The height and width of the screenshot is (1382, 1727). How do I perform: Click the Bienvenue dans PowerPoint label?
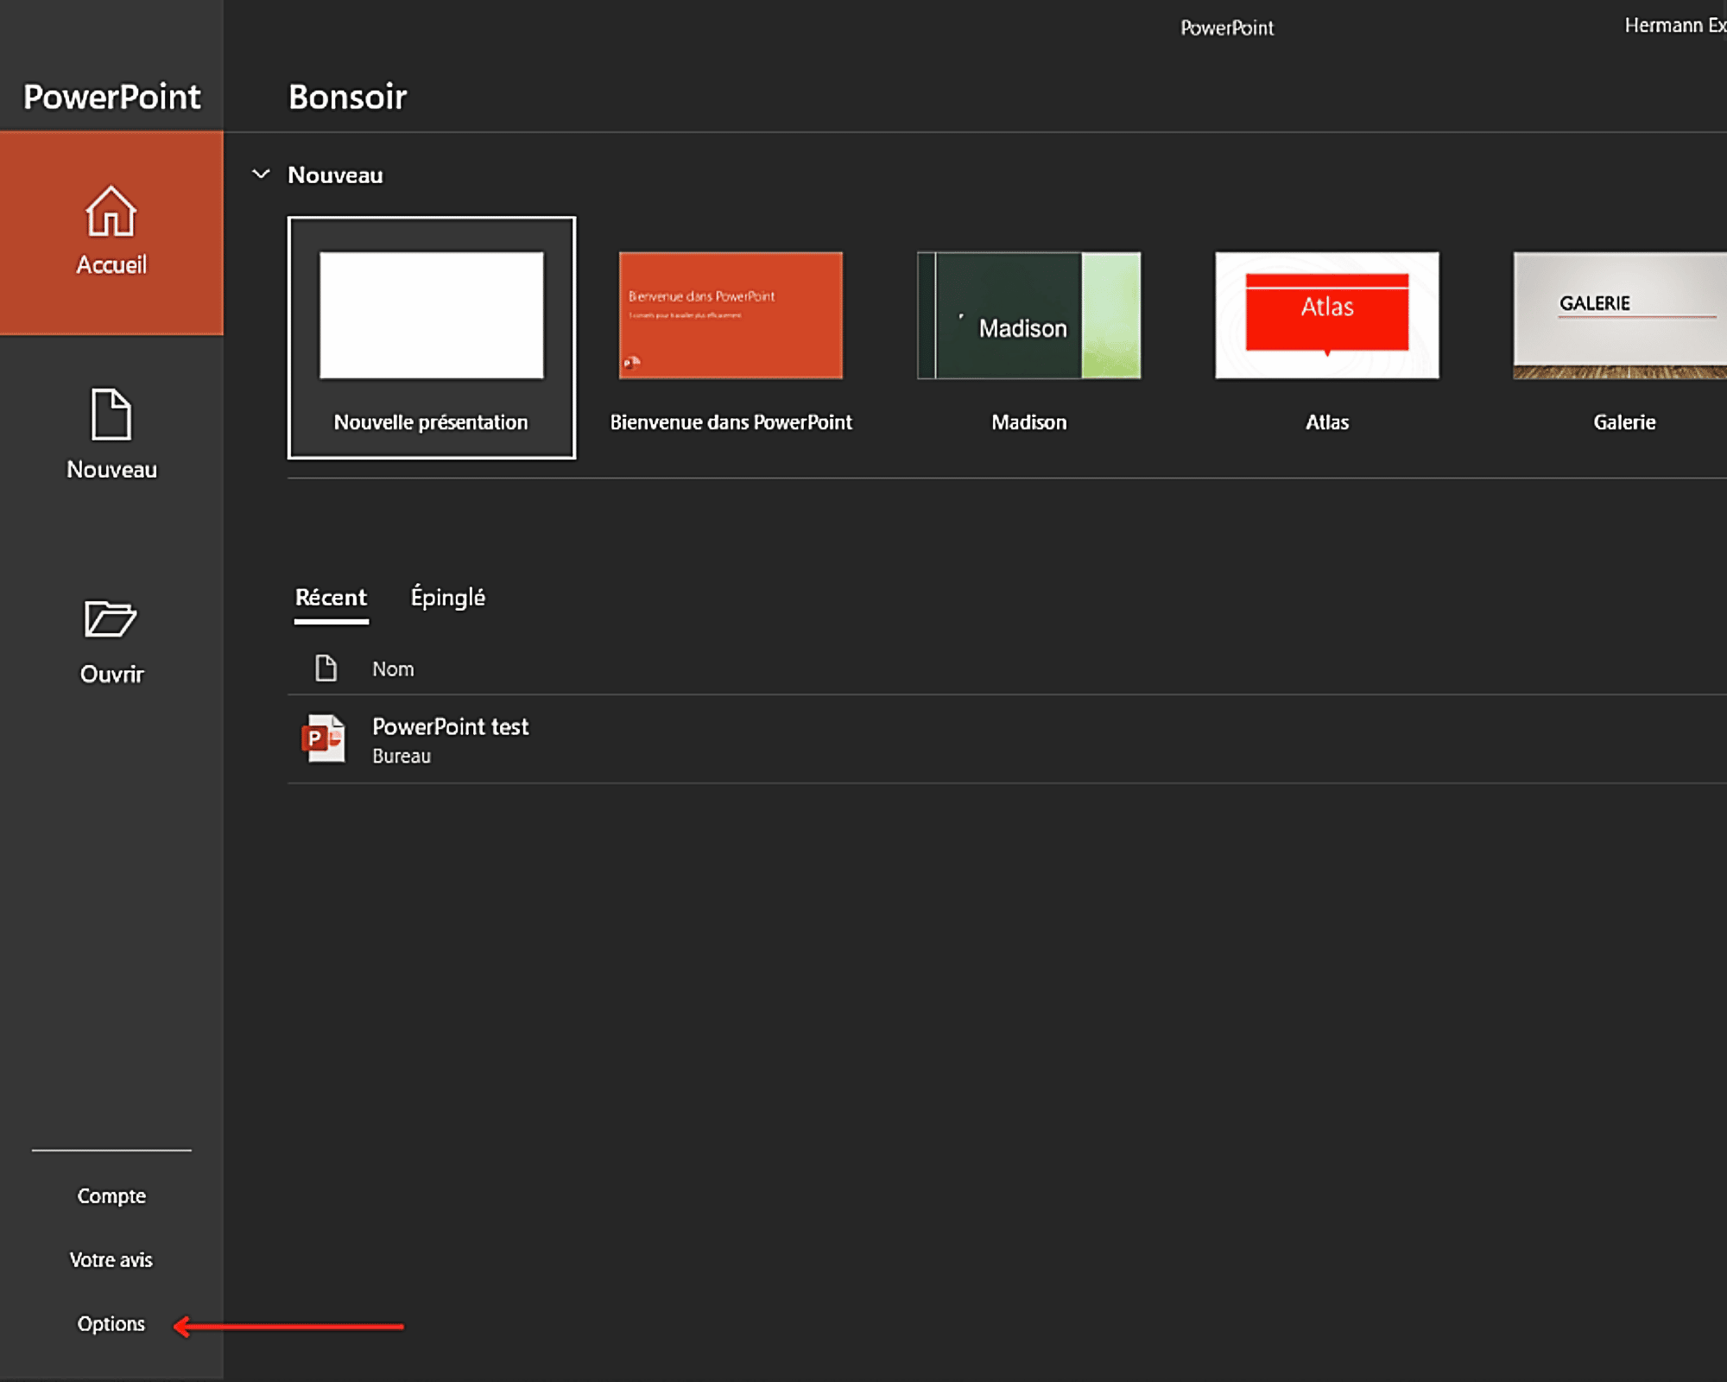coord(731,422)
